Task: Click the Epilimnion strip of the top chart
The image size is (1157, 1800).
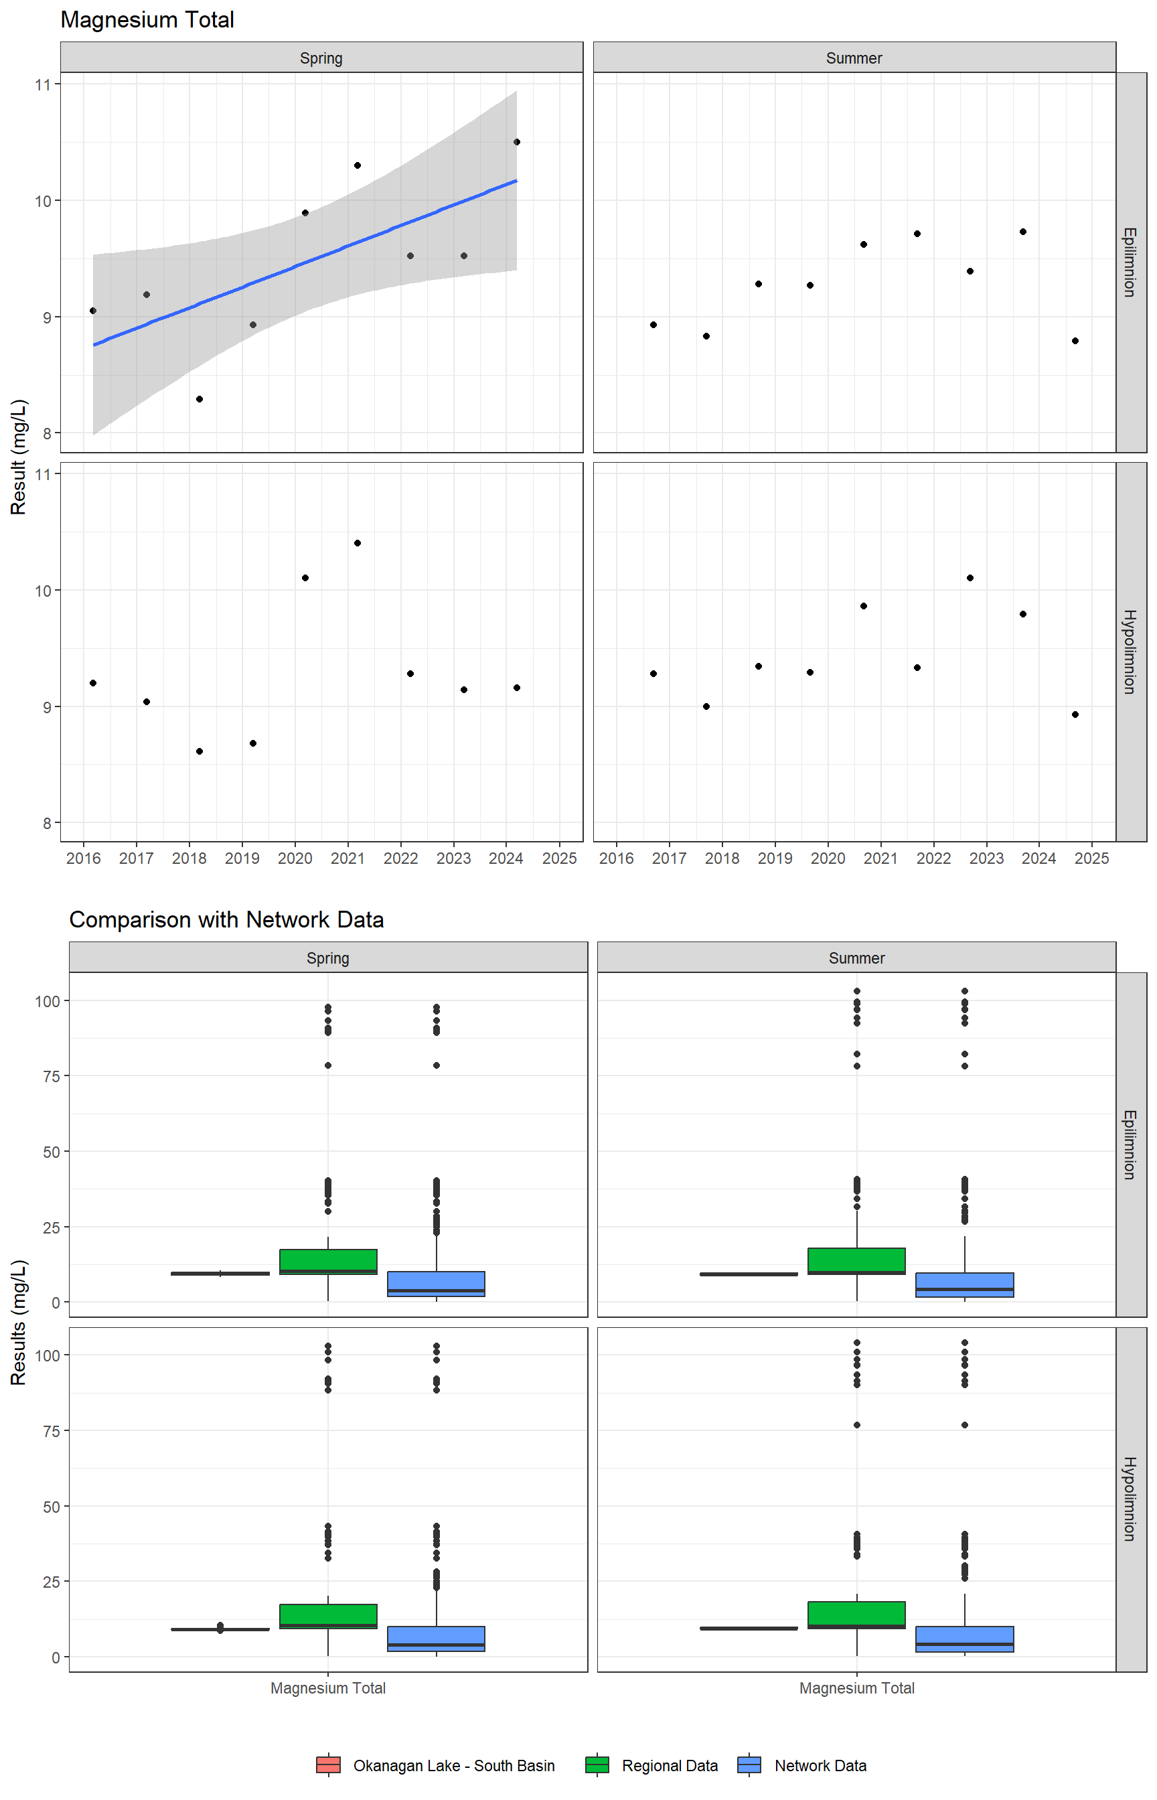Action: (1131, 262)
